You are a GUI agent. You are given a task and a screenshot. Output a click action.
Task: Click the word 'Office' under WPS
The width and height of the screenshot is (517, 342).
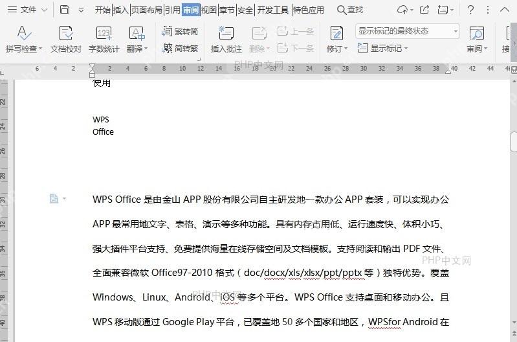point(103,132)
